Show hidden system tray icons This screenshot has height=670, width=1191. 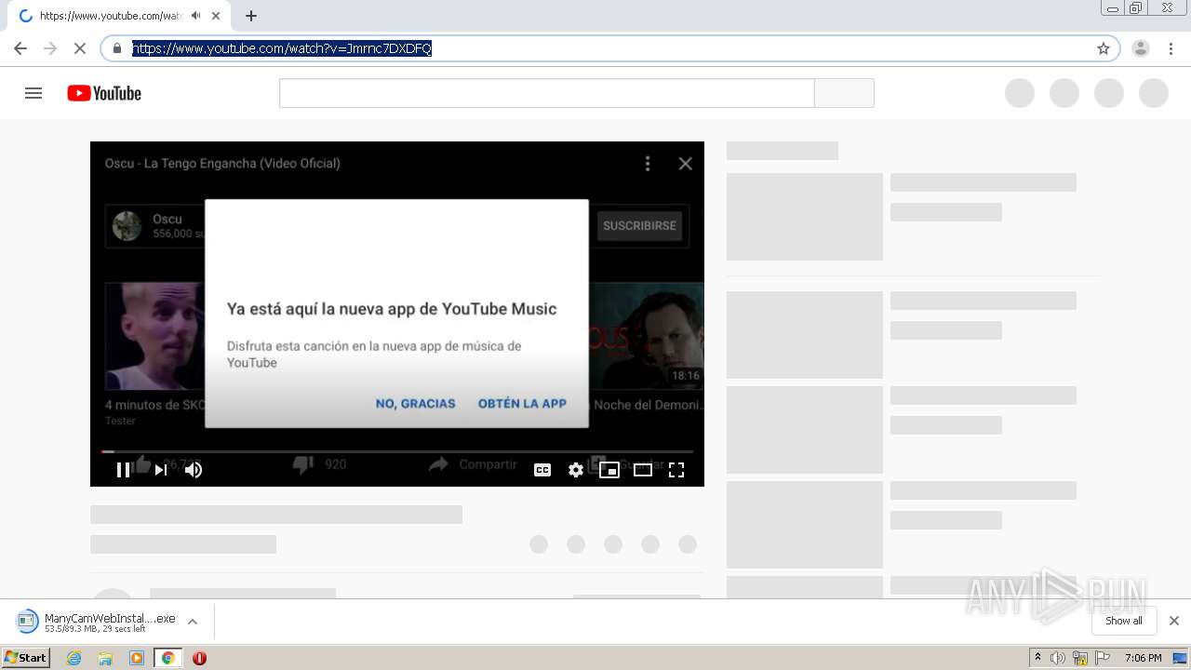coord(1038,658)
